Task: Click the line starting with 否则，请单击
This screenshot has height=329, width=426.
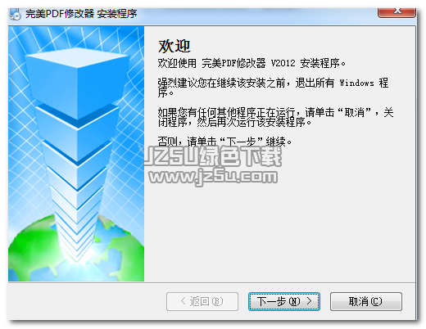Action: [224, 141]
